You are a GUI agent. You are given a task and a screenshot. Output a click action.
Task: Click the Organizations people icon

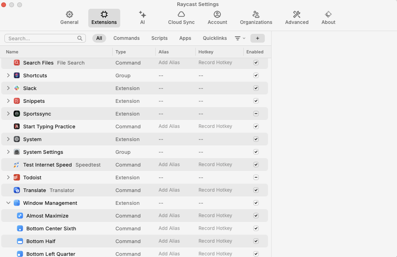(256, 14)
